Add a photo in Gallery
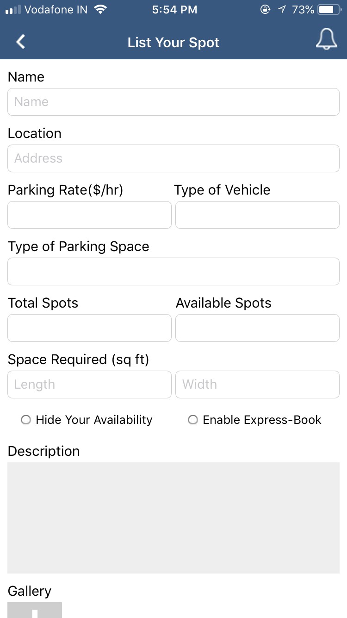The height and width of the screenshot is (618, 347). (x=35, y=610)
